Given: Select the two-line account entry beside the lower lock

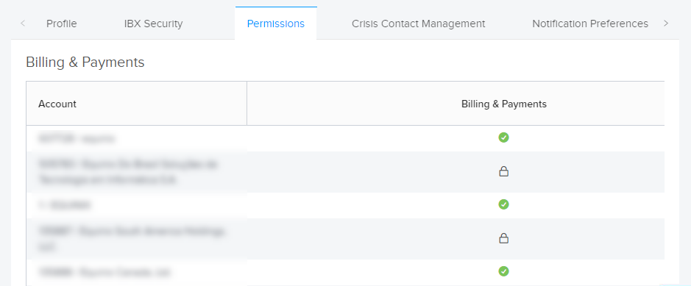Looking at the screenshot, I should coord(132,239).
